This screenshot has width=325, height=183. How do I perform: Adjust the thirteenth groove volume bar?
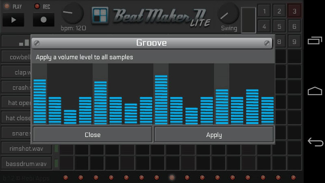pos(222,107)
